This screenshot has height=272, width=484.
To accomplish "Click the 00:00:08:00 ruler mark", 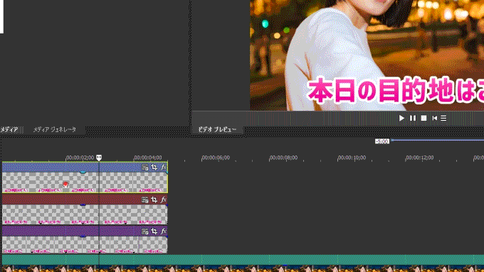I will tap(284, 158).
